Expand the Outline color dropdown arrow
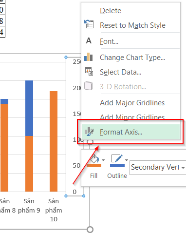 (127, 160)
